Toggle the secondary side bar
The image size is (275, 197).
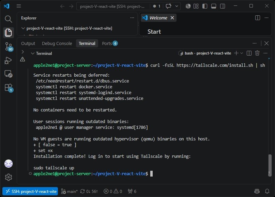point(223,6)
